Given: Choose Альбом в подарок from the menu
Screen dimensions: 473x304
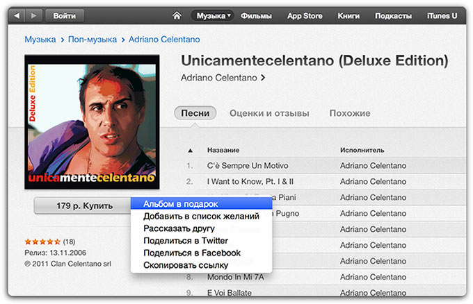Looking at the screenshot, I should 202,204.
